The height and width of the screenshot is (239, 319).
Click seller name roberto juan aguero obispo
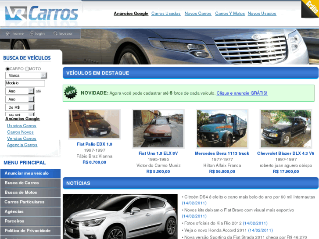coord(286,165)
